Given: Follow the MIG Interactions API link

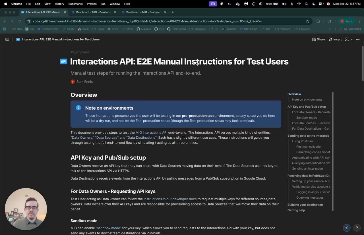Looking at the screenshot, I should pos(151,132).
